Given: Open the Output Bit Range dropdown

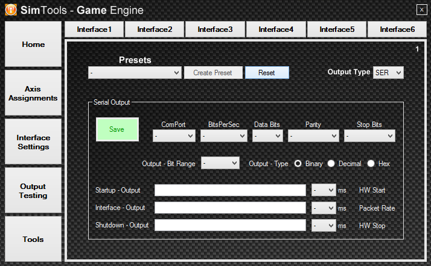Looking at the screenshot, I should tap(220, 163).
